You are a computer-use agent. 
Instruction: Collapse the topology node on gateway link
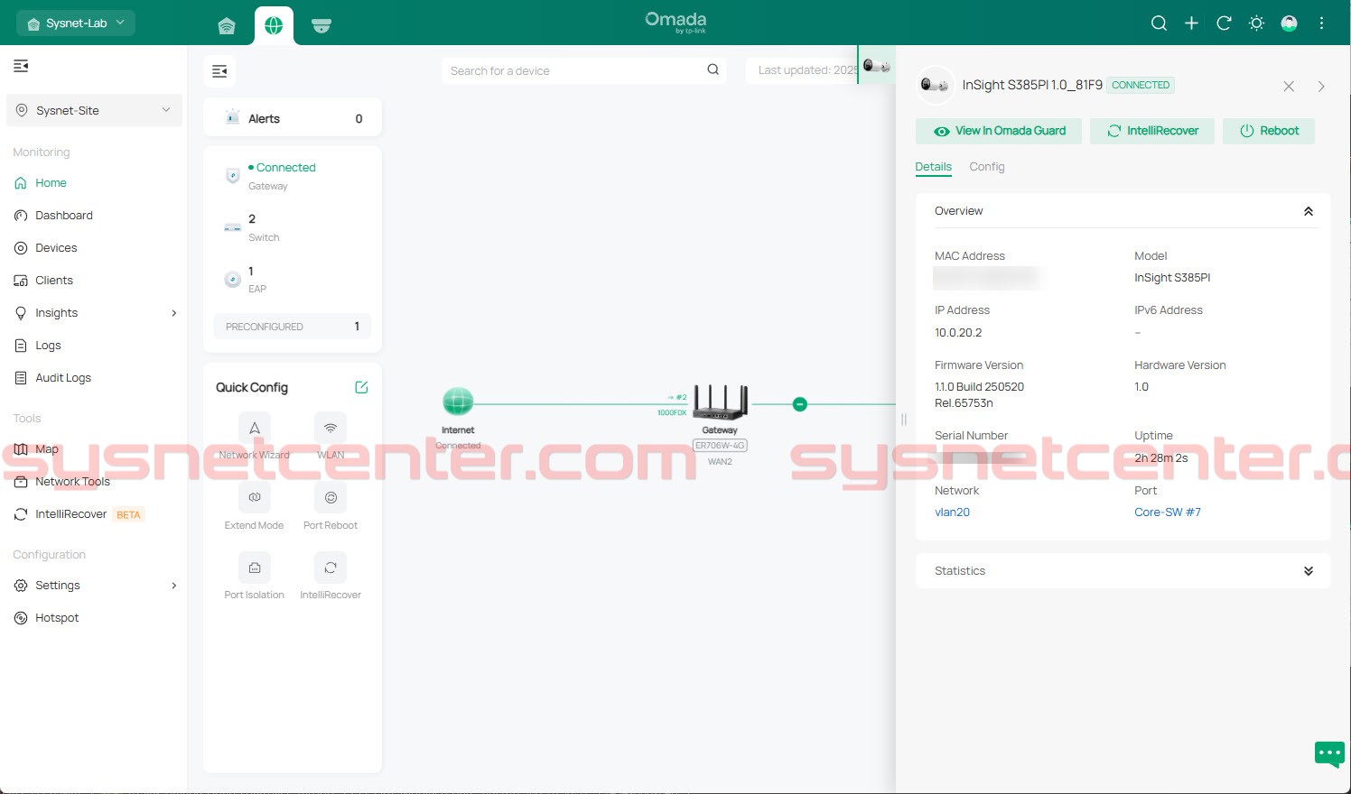799,404
